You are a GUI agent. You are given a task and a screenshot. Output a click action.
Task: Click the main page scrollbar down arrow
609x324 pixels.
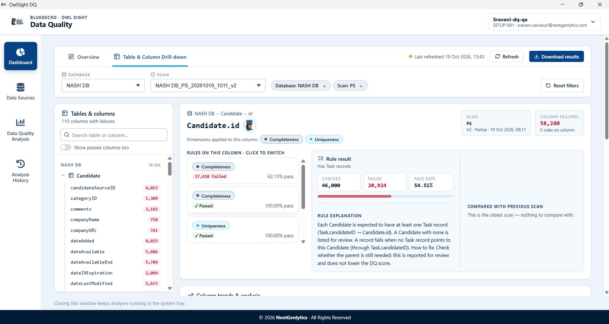[x=607, y=292]
